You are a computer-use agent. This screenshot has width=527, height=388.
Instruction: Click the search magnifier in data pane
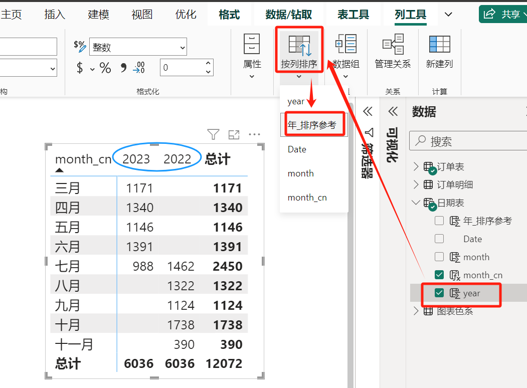coord(420,141)
